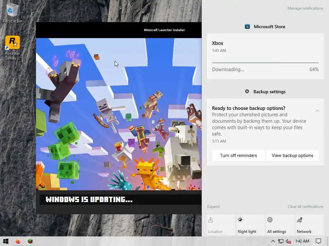Open Rockstar Games launcher desktop shortcut
329x246 pixels.
(x=12, y=48)
